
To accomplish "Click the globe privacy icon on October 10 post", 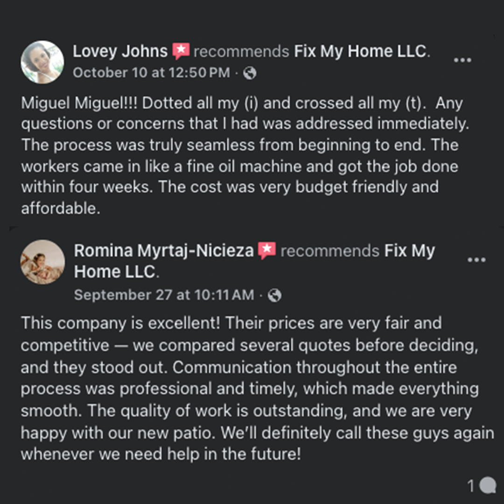I will (250, 73).
